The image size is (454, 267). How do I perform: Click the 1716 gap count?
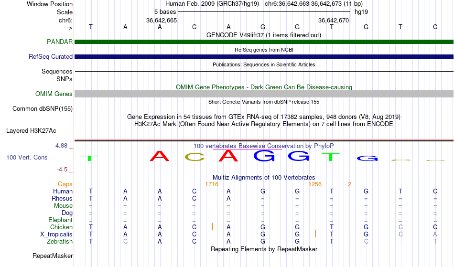tap(212, 184)
